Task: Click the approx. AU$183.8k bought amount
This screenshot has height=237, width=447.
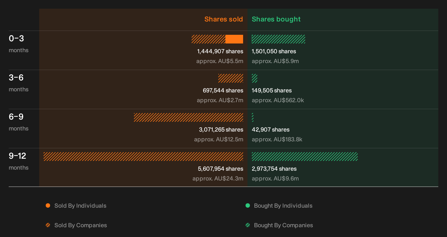Action: [x=277, y=139]
